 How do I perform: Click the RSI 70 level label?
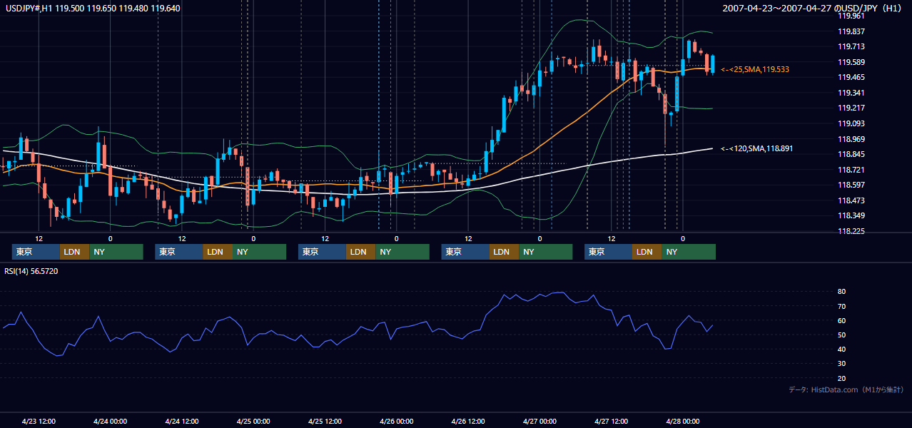(x=842, y=306)
